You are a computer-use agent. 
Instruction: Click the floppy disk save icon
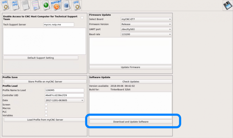[228, 5]
